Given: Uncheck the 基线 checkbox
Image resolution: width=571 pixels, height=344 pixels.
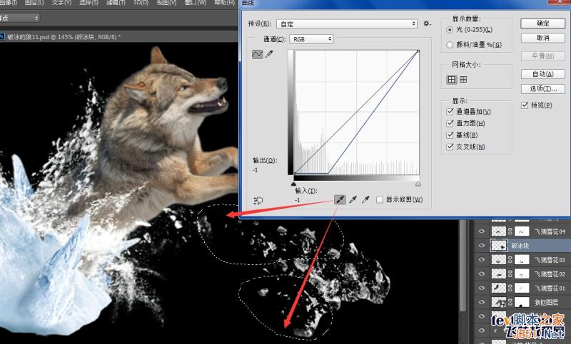Looking at the screenshot, I should (450, 135).
